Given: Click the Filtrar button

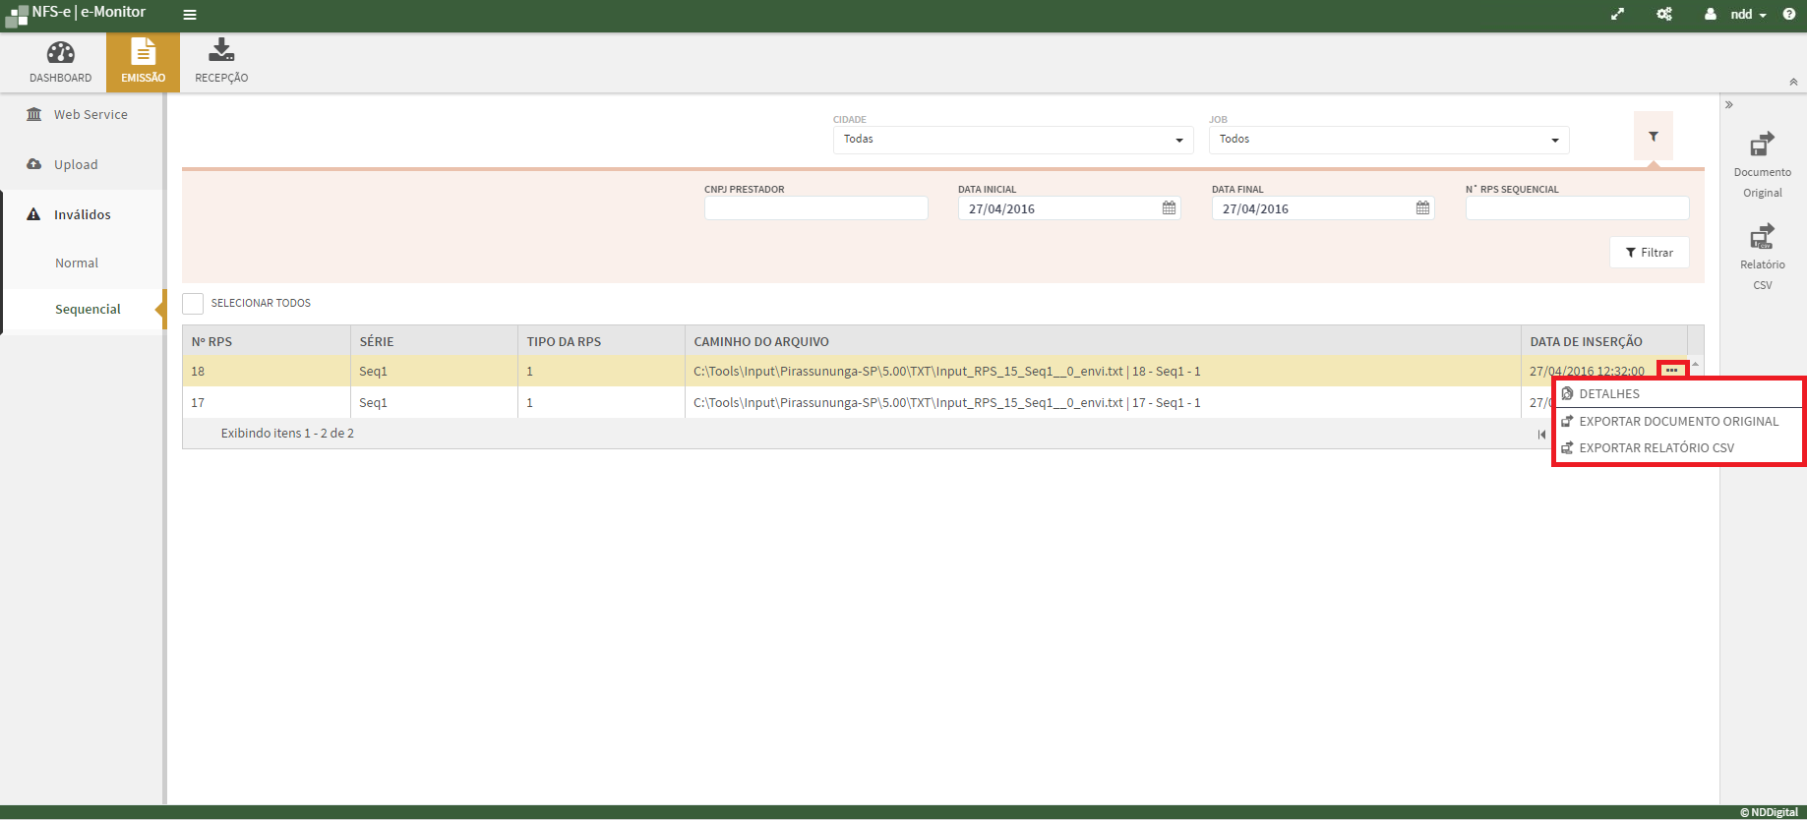Looking at the screenshot, I should 1650,253.
